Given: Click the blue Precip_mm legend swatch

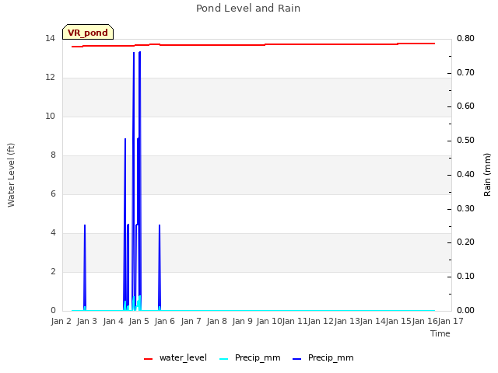Looking at the screenshot, I should click(x=296, y=359).
